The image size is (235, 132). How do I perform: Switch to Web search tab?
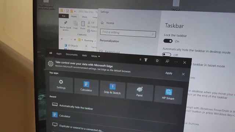(84, 55)
